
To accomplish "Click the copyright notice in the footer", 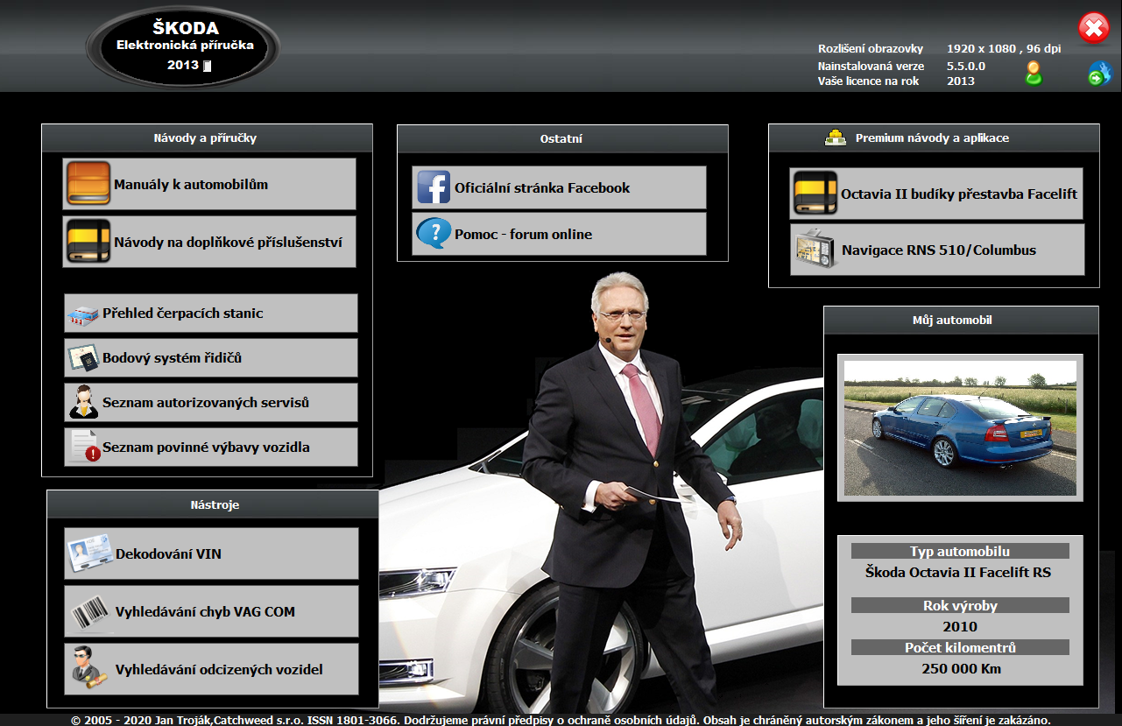I will 561,719.
